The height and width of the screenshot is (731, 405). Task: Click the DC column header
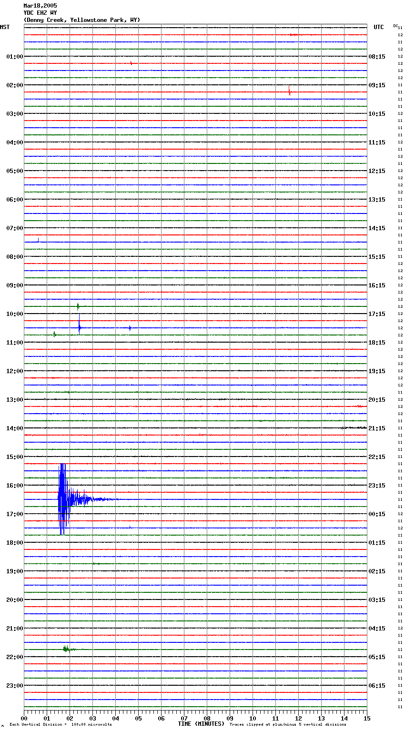click(x=395, y=26)
